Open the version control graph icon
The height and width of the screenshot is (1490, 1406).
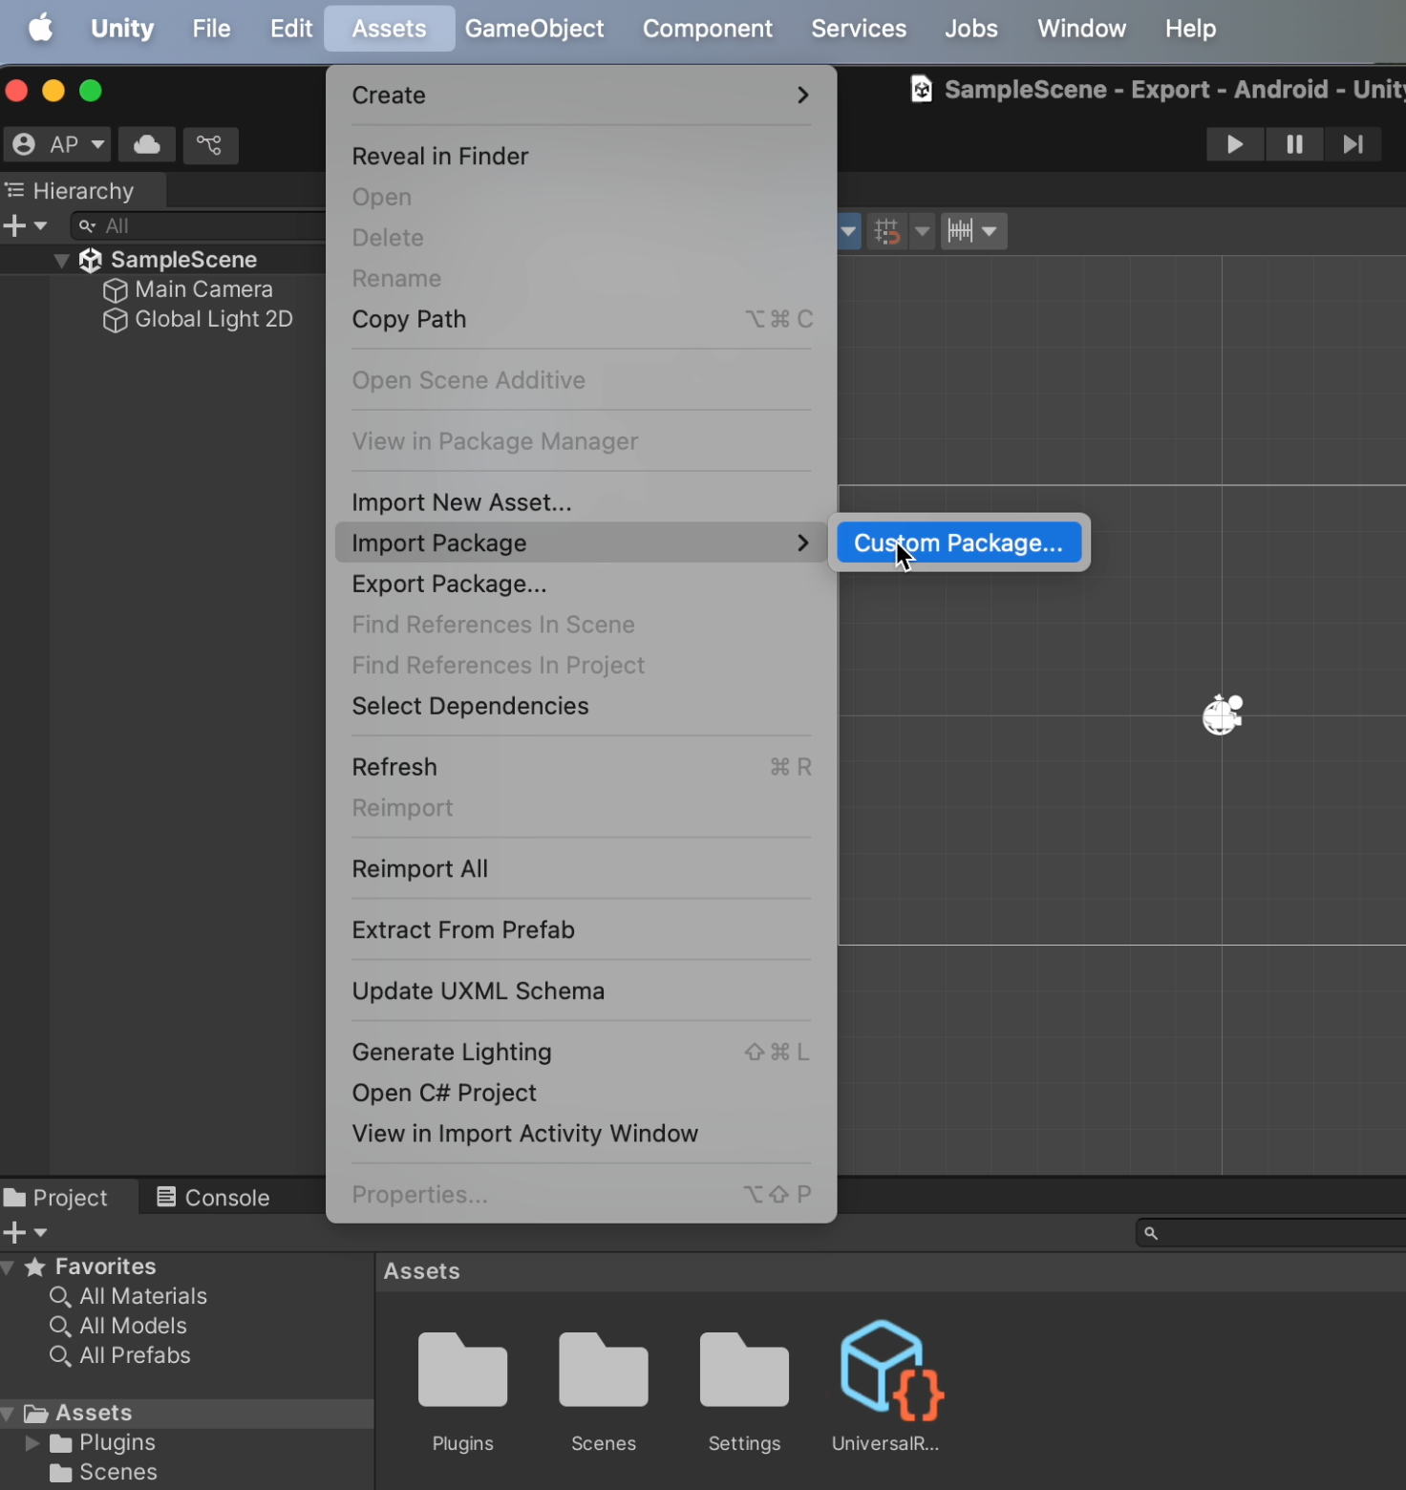click(x=209, y=145)
